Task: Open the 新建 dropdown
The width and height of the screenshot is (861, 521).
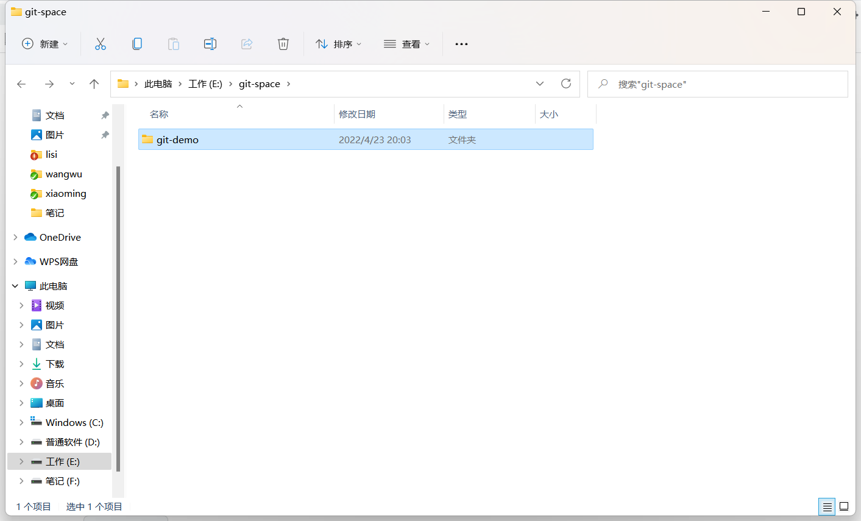Action: (x=45, y=44)
